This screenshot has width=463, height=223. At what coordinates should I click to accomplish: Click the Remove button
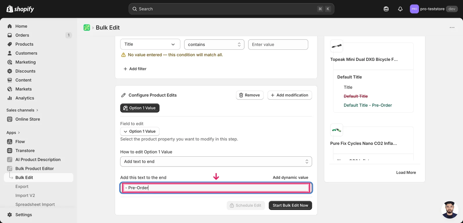250,95
